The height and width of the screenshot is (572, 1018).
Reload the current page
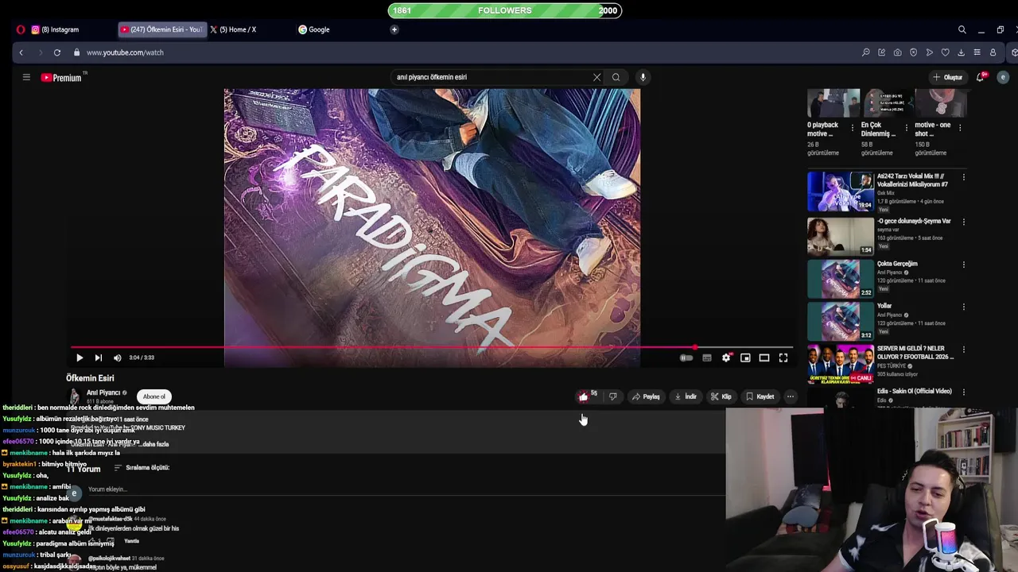57,52
